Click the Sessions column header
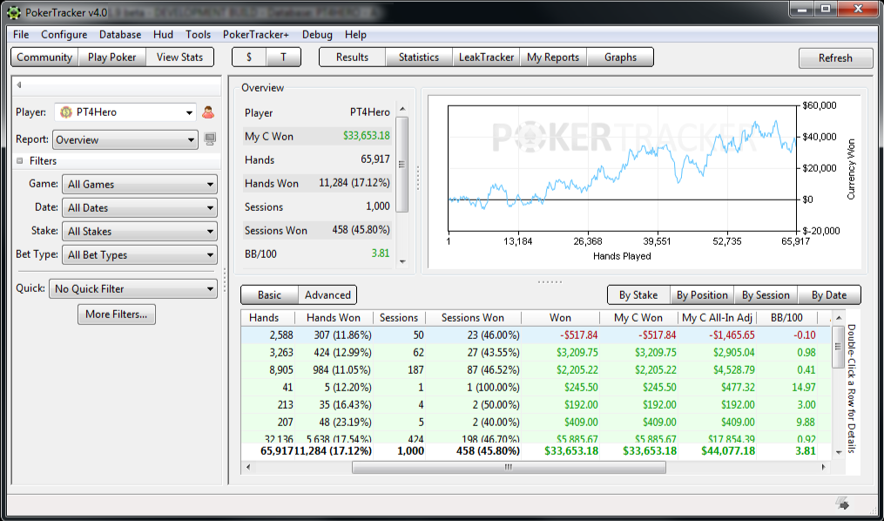 point(399,318)
